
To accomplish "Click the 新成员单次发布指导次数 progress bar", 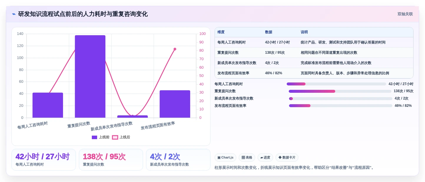I will 341,99.
